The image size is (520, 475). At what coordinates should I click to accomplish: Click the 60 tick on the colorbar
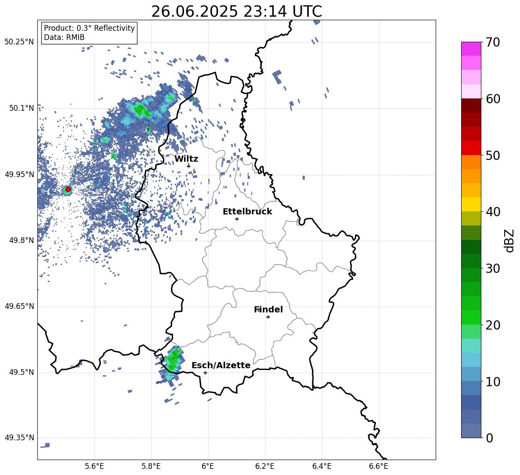[493, 99]
